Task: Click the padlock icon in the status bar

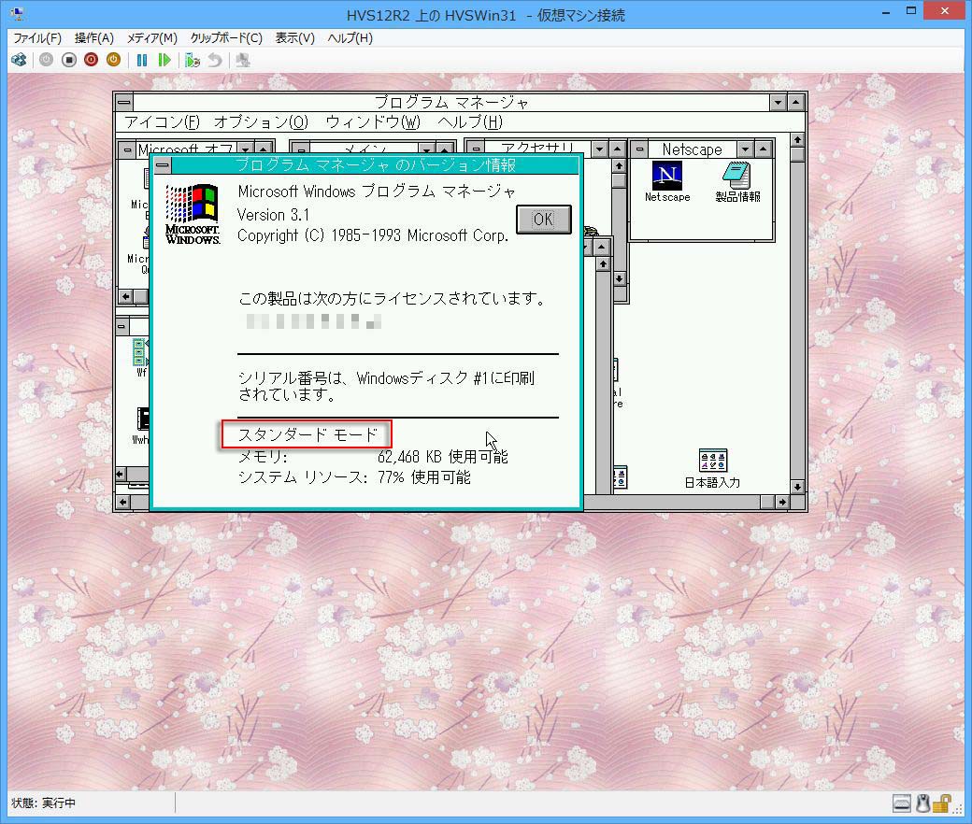Action: coord(942,803)
